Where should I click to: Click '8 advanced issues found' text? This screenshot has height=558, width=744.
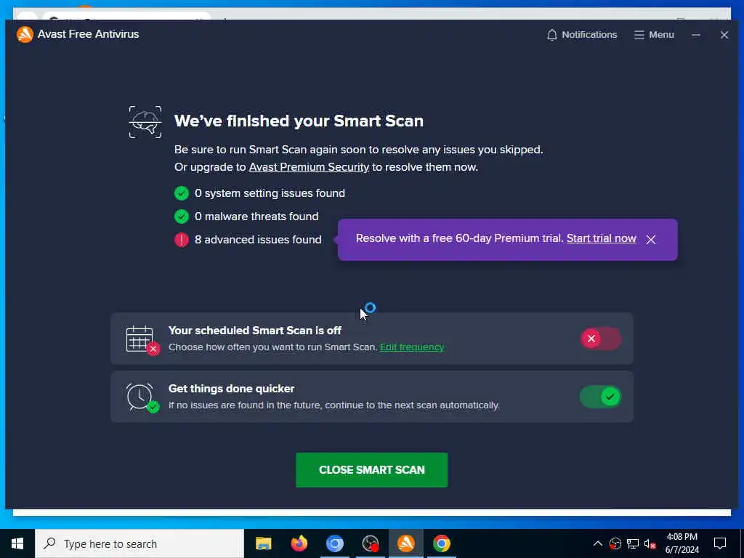(258, 240)
